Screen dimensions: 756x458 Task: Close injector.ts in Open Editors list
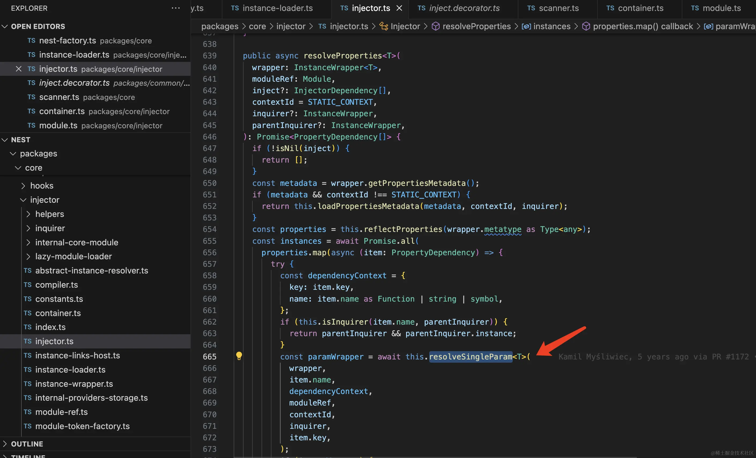[x=18, y=69]
